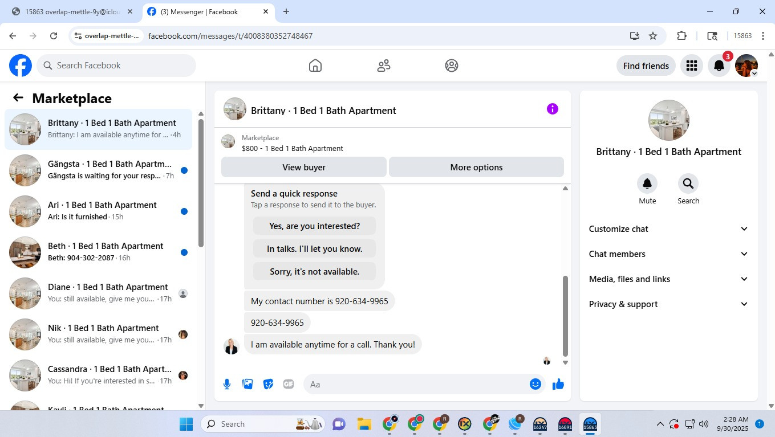Viewport: 775px width, 437px height.
Task: Open the GIF picker icon
Action: click(x=289, y=384)
